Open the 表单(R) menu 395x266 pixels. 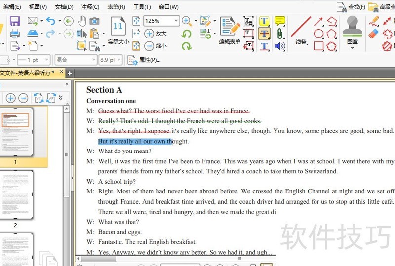pyautogui.click(x=116, y=7)
